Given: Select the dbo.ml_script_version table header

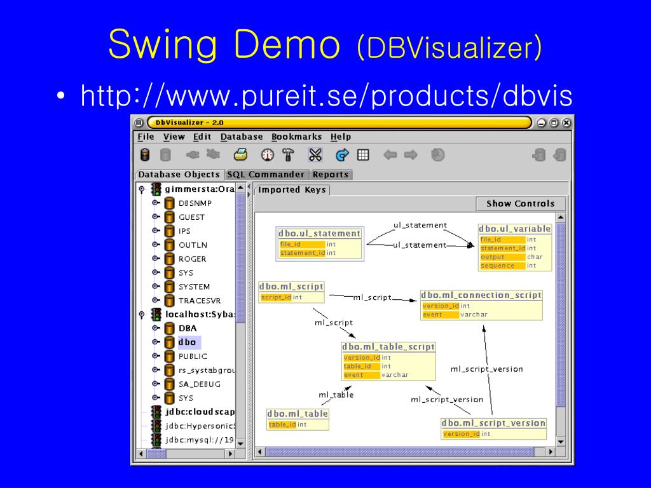Looking at the screenshot, I should click(493, 423).
